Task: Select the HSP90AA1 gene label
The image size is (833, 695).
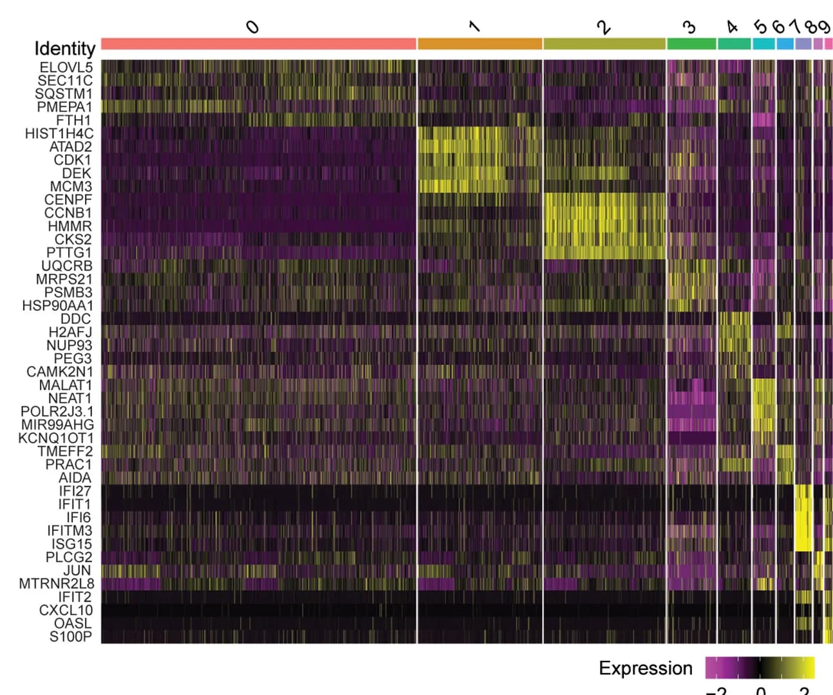Action: coord(58,305)
